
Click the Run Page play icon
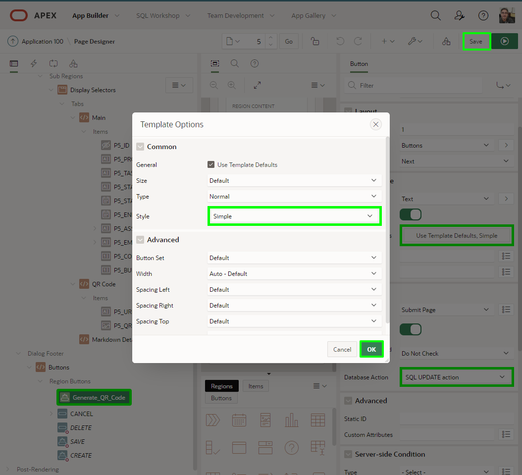tap(504, 42)
